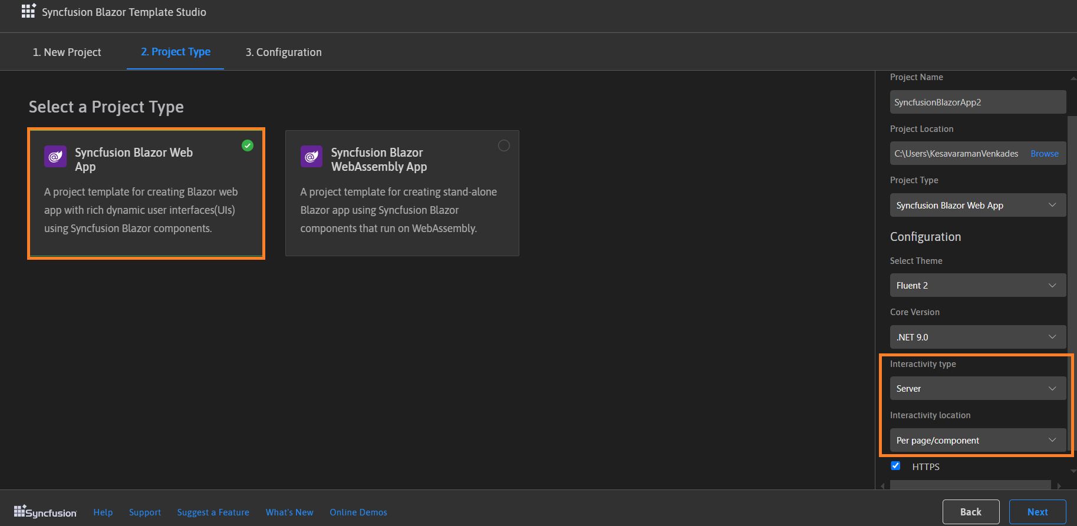Image resolution: width=1077 pixels, height=526 pixels.
Task: Switch to the 2. Project Type tab
Action: [176, 52]
